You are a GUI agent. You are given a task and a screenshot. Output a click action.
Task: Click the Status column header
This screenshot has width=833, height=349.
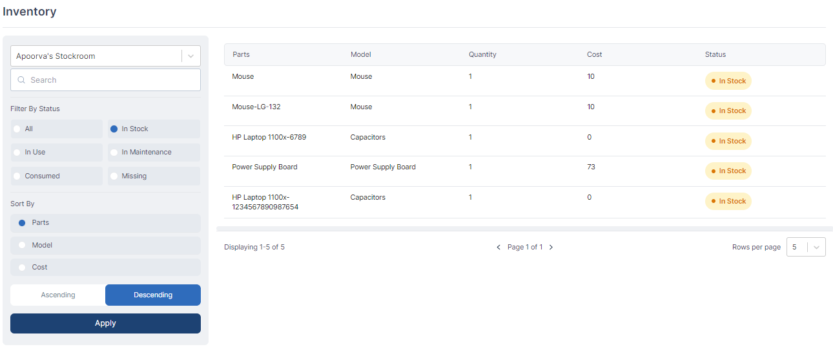[715, 55]
